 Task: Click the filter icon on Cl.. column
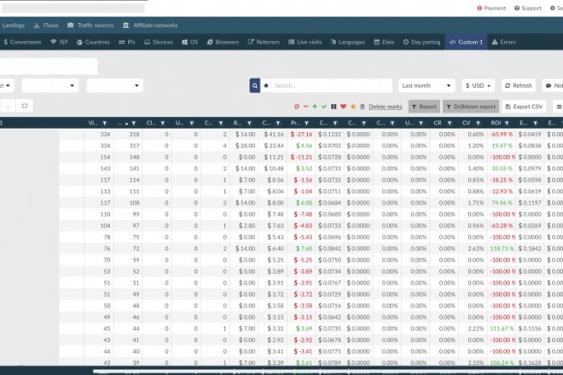coord(163,123)
